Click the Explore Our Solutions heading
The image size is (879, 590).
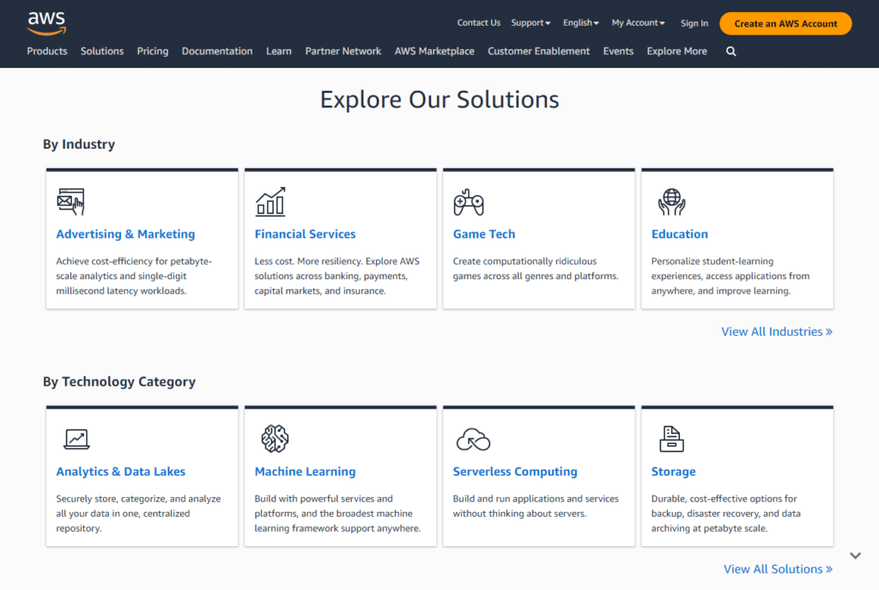click(439, 100)
